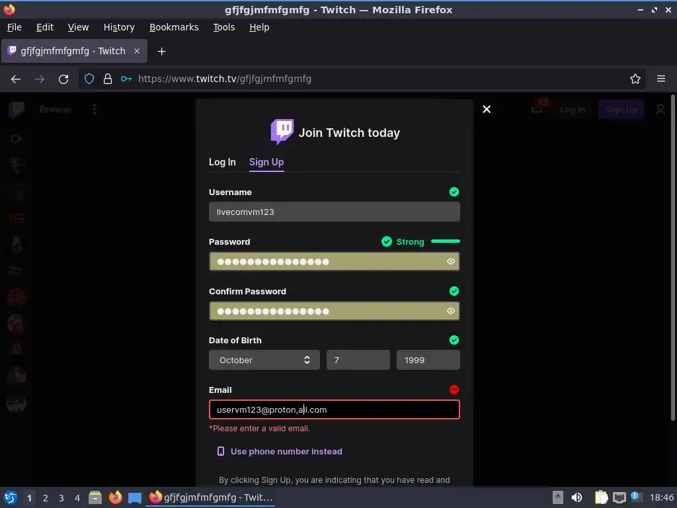This screenshot has width=677, height=508.
Task: Click the site security padlock icon
Action: [x=108, y=79]
